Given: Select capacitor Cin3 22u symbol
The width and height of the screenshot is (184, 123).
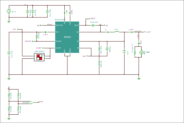Looking at the screenshot, I should (x=33, y=11).
